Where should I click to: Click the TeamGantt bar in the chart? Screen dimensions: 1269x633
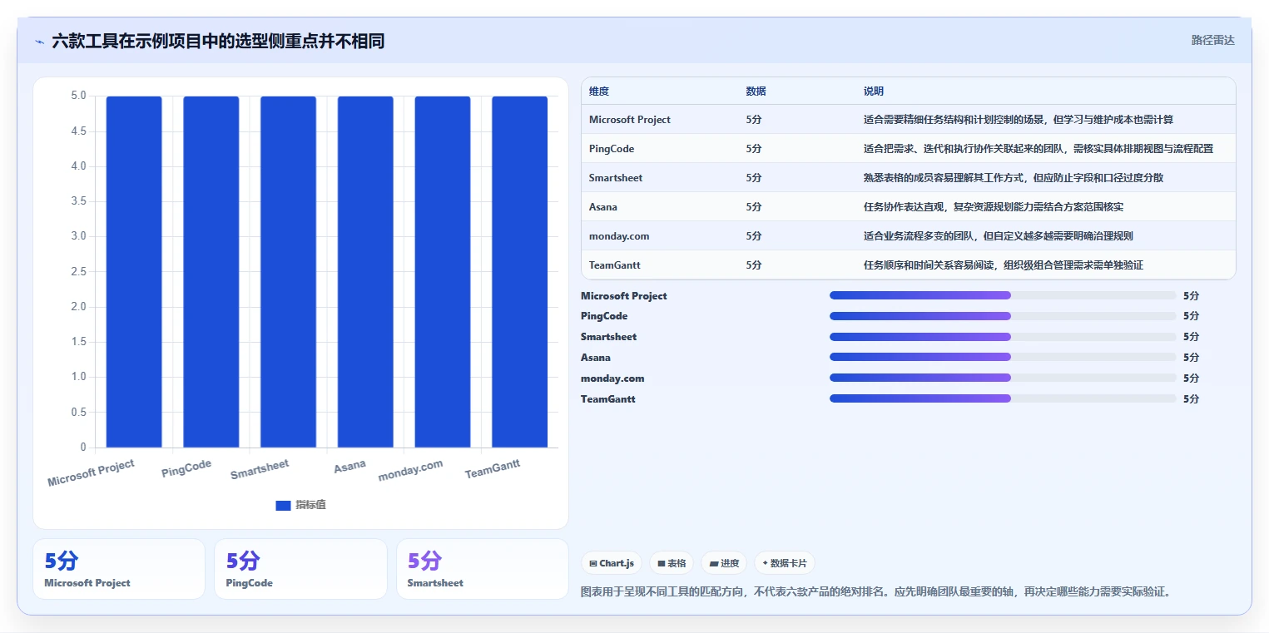[520, 272]
